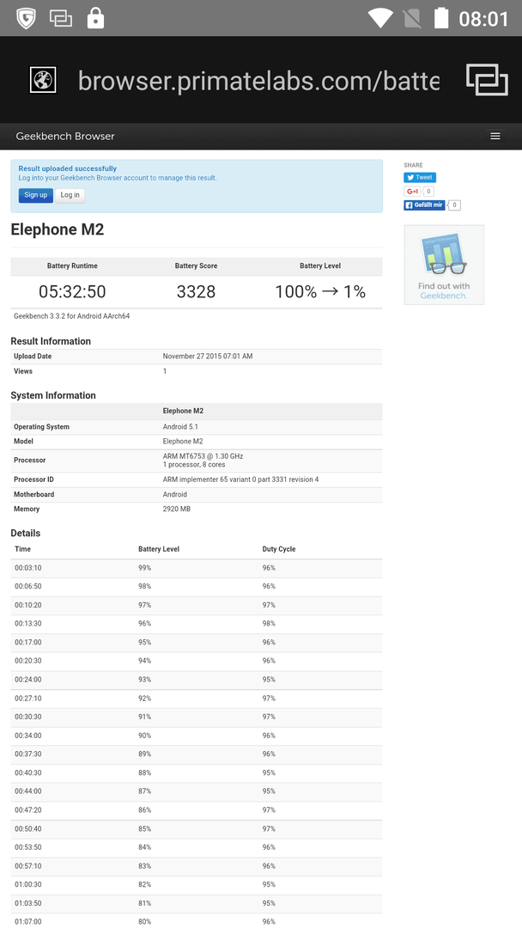Select the 01:00:30 time row
522x928 pixels.
[x=197, y=885]
